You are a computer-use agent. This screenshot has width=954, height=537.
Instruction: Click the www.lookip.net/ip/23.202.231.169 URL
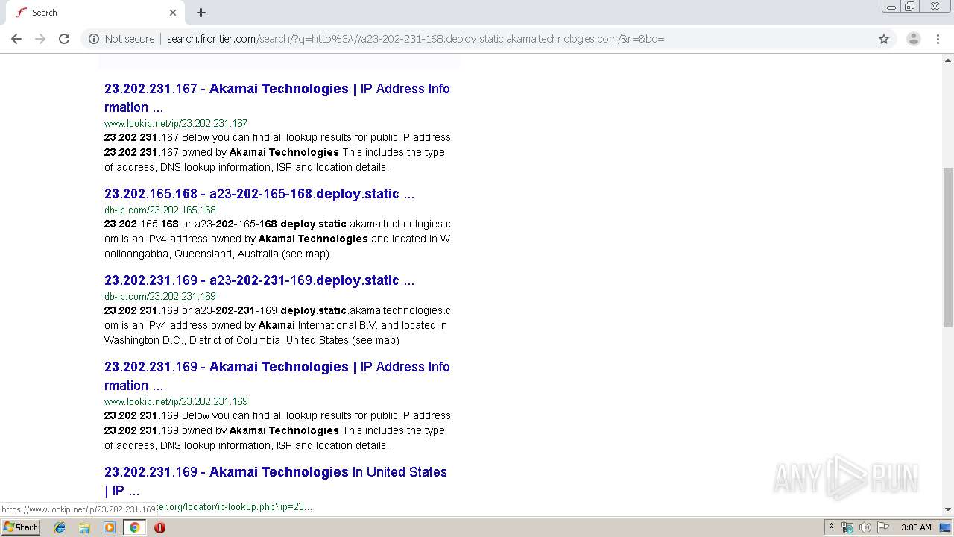pyautogui.click(x=176, y=401)
